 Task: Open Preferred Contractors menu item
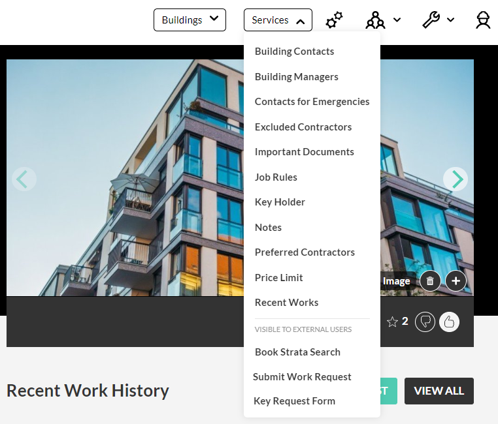(305, 252)
